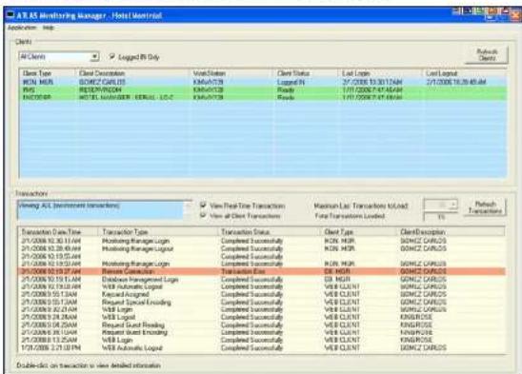Select the WEB Logout transaction
This screenshot has height=374, width=522.
coord(262,317)
